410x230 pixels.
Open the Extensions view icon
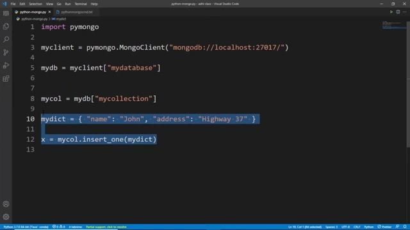click(x=6, y=79)
